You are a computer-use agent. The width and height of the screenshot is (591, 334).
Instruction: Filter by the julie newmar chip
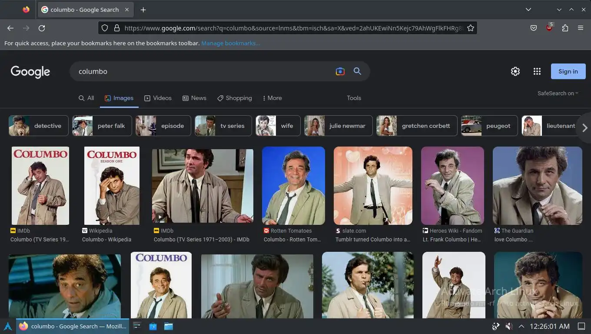(x=339, y=126)
